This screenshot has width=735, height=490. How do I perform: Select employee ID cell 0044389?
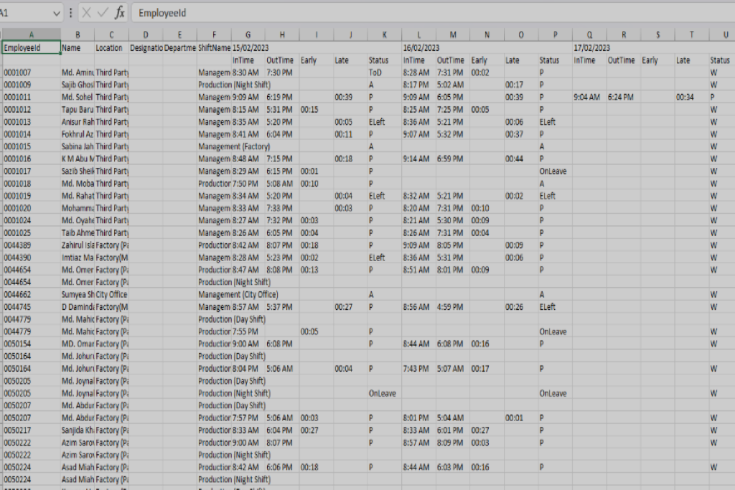click(32, 245)
